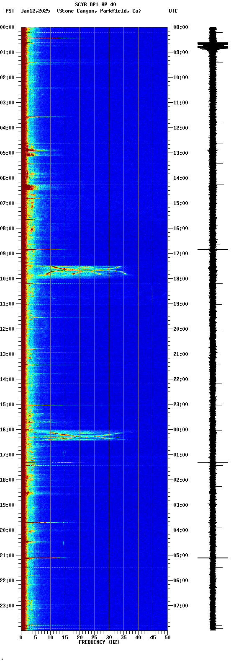Click the '0' tick on the frequency axis

pos(21,638)
